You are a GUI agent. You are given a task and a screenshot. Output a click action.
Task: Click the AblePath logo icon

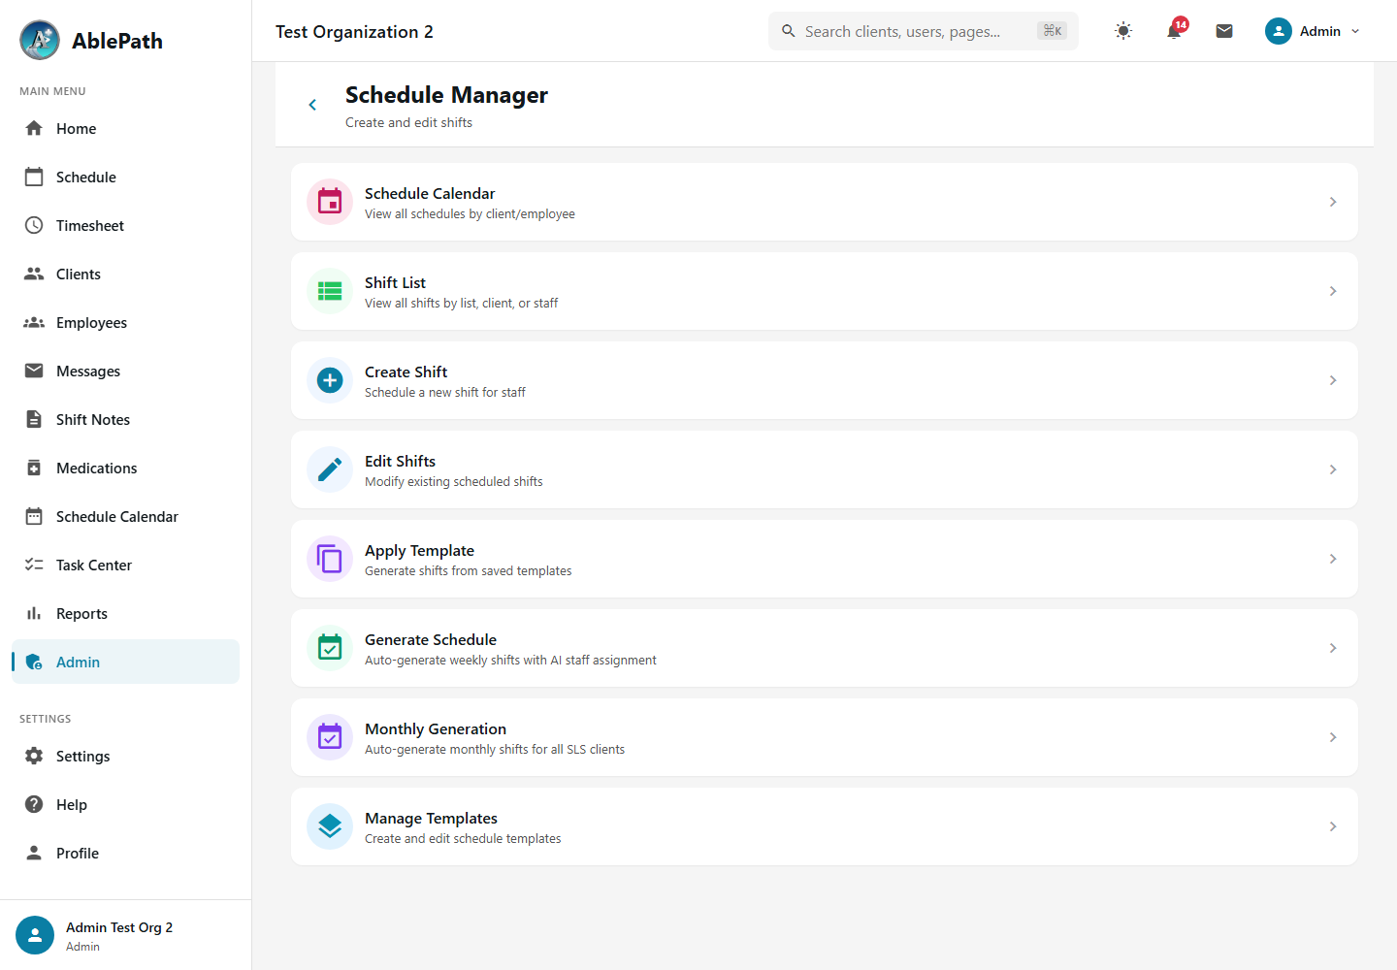40,40
